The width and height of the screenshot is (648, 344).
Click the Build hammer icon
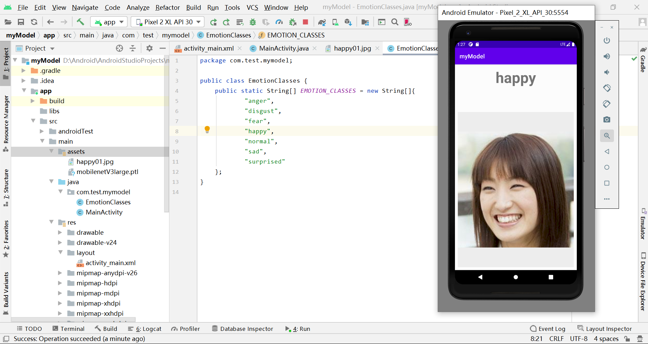[x=80, y=22]
